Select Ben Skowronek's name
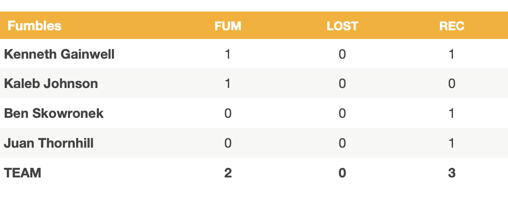This screenshot has width=508, height=201. click(x=54, y=113)
